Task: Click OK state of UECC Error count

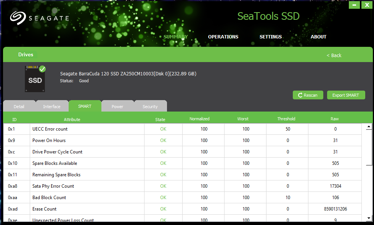Action: click(x=163, y=129)
